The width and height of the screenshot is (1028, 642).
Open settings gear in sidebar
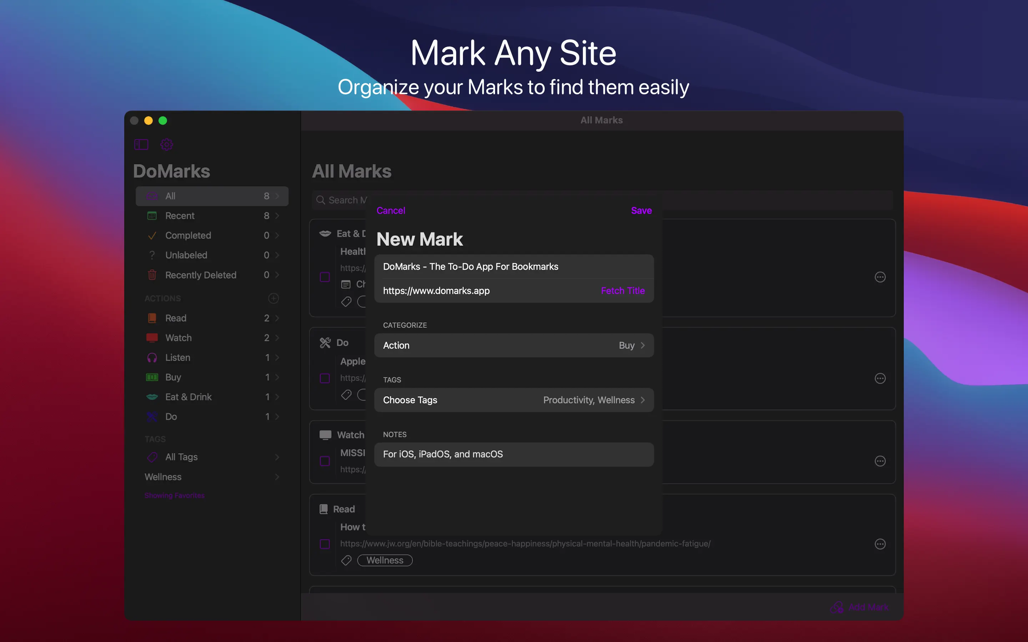tap(167, 144)
